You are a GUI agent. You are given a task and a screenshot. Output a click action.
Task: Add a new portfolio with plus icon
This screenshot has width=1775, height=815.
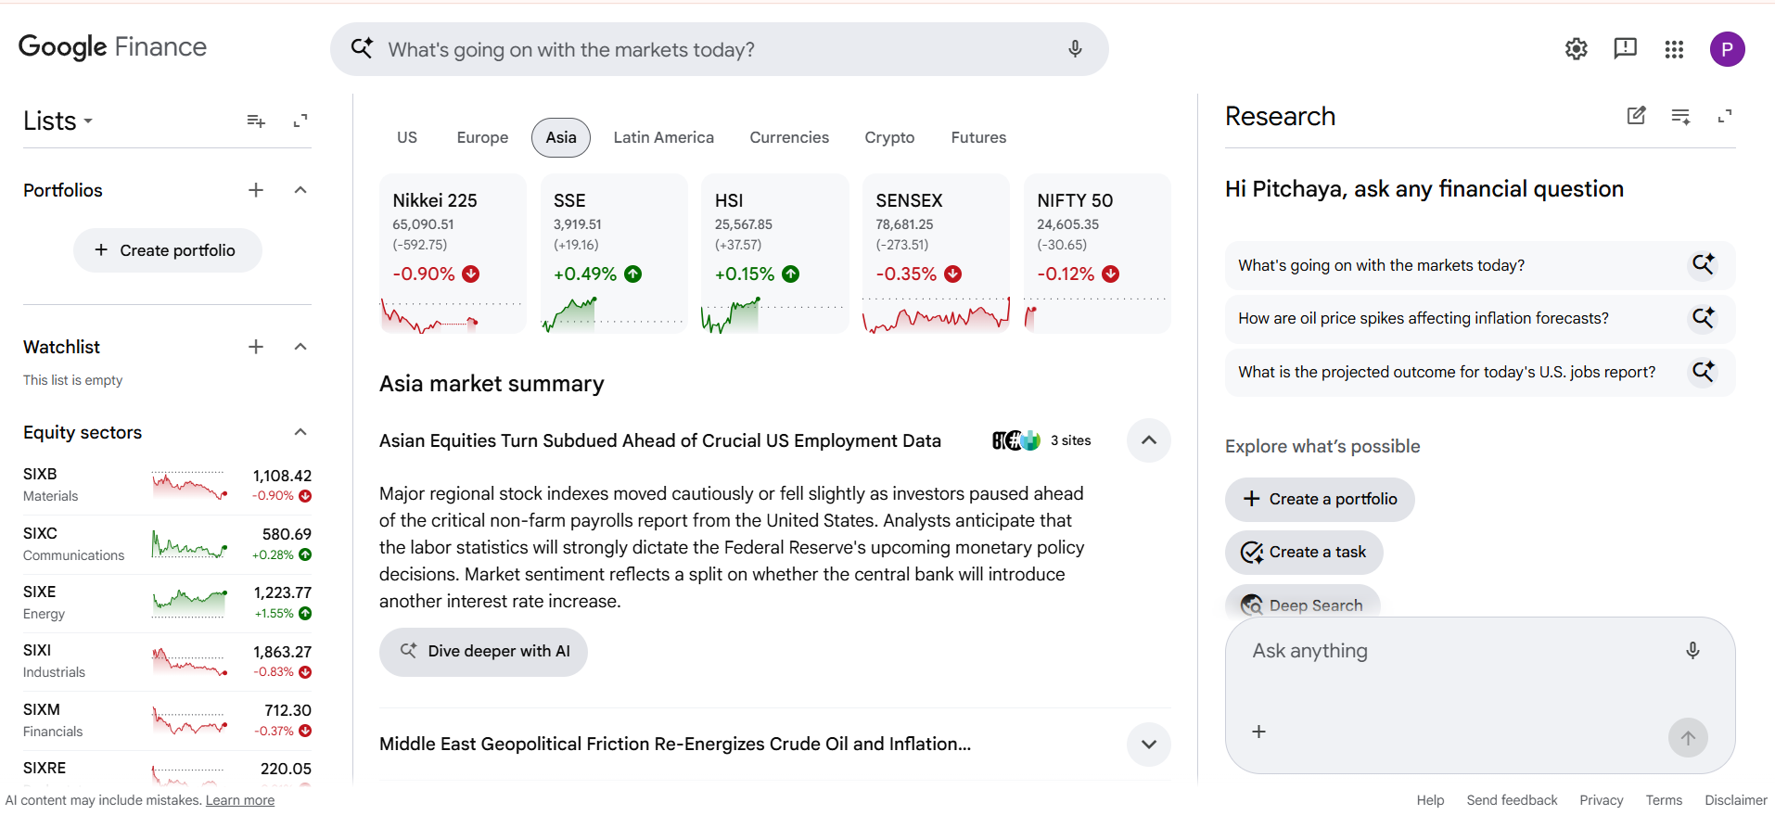(256, 190)
